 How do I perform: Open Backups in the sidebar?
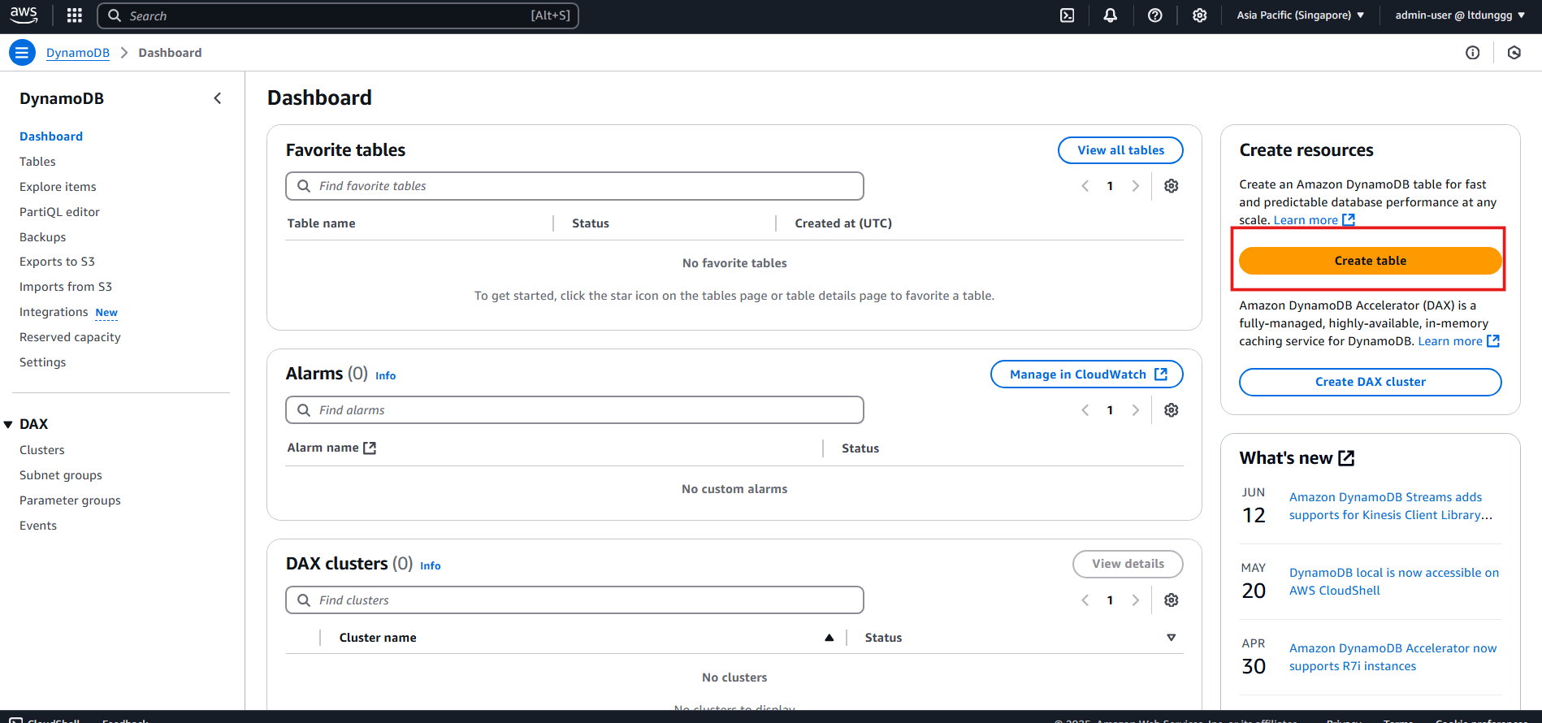pyautogui.click(x=42, y=237)
